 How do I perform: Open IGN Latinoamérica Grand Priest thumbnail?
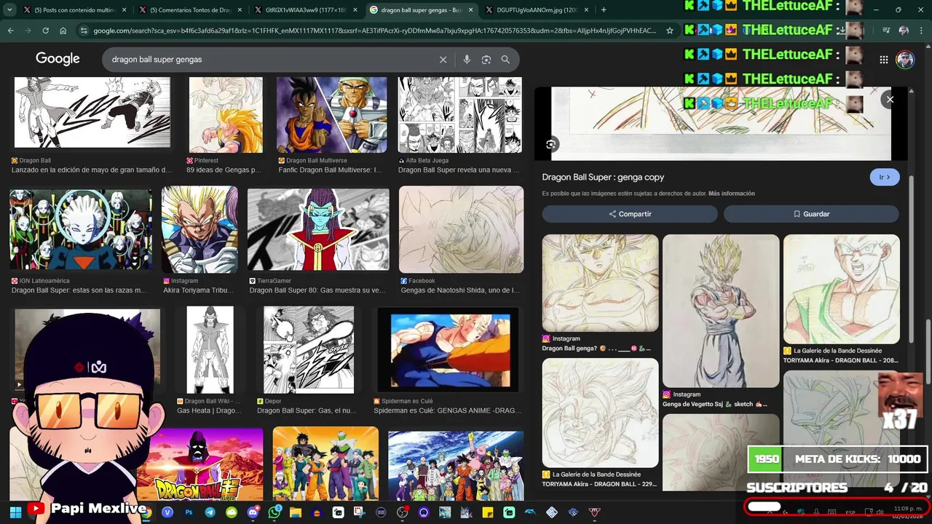click(81, 231)
